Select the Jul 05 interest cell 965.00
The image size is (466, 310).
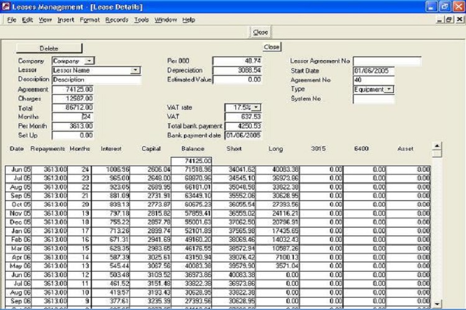(111, 179)
